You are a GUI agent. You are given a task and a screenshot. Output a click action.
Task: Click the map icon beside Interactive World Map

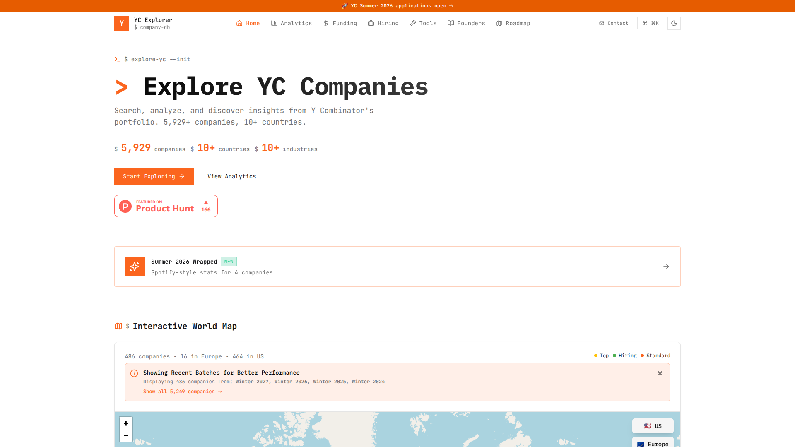coord(118,326)
